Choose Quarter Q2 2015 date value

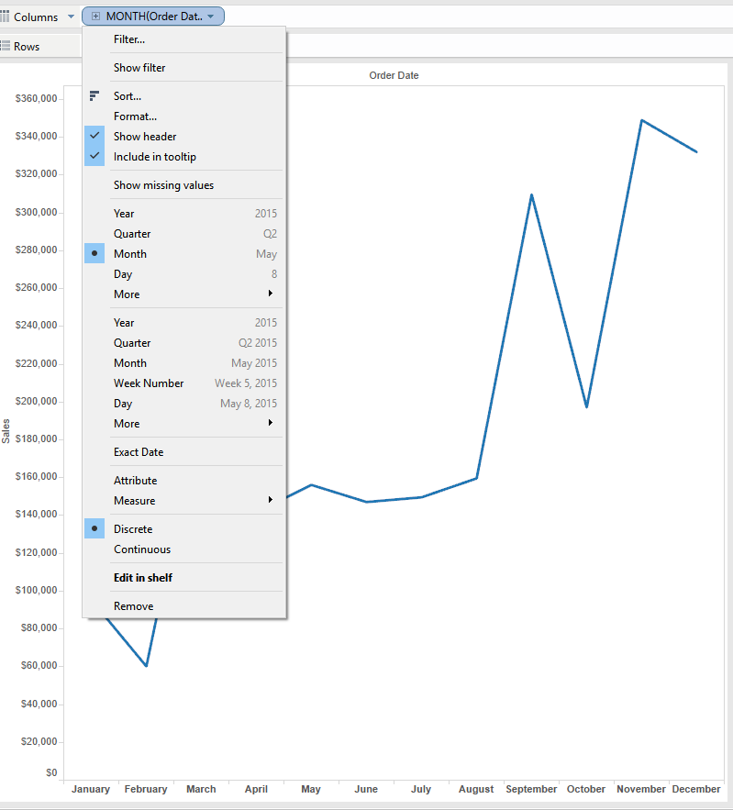pyautogui.click(x=183, y=342)
